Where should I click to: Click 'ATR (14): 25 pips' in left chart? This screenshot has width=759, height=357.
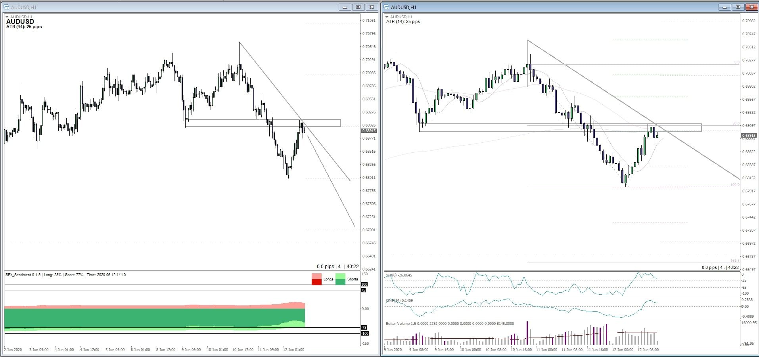click(24, 27)
